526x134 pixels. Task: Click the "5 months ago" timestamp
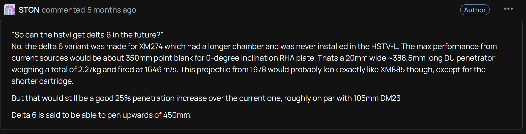point(112,10)
